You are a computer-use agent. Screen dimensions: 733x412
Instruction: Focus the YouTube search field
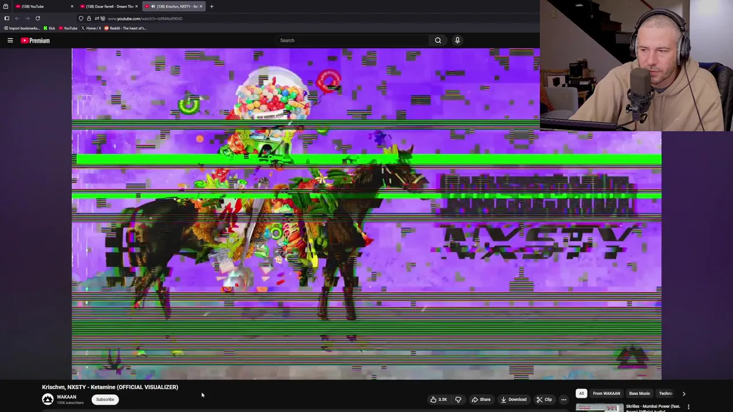click(352, 40)
